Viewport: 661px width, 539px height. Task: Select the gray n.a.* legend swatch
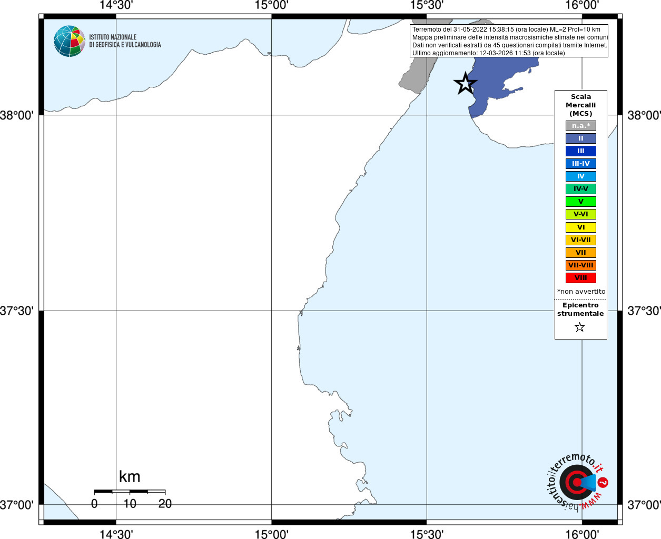click(581, 126)
